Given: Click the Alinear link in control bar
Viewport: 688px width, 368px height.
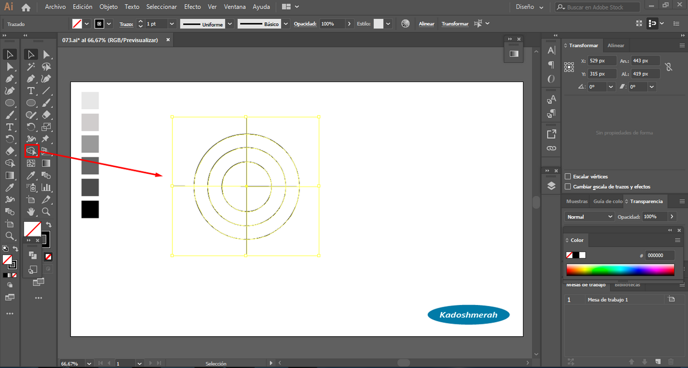Looking at the screenshot, I should [426, 24].
